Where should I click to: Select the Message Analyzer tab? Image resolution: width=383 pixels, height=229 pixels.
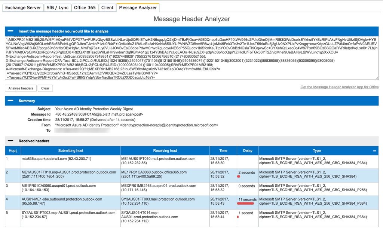(x=138, y=7)
